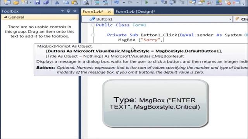Click the "Sorry" string in code
The image size is (248, 139).
(150, 40)
